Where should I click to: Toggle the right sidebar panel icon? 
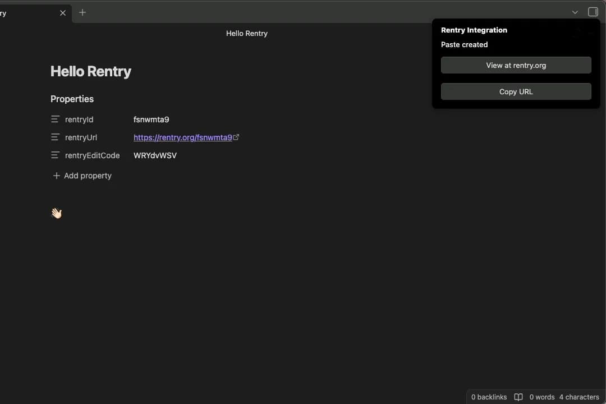[x=593, y=12]
